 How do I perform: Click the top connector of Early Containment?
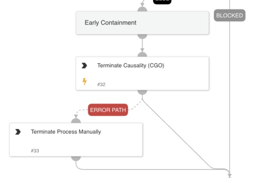142,9
